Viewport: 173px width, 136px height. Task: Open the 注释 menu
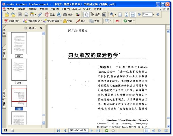coord(54,9)
